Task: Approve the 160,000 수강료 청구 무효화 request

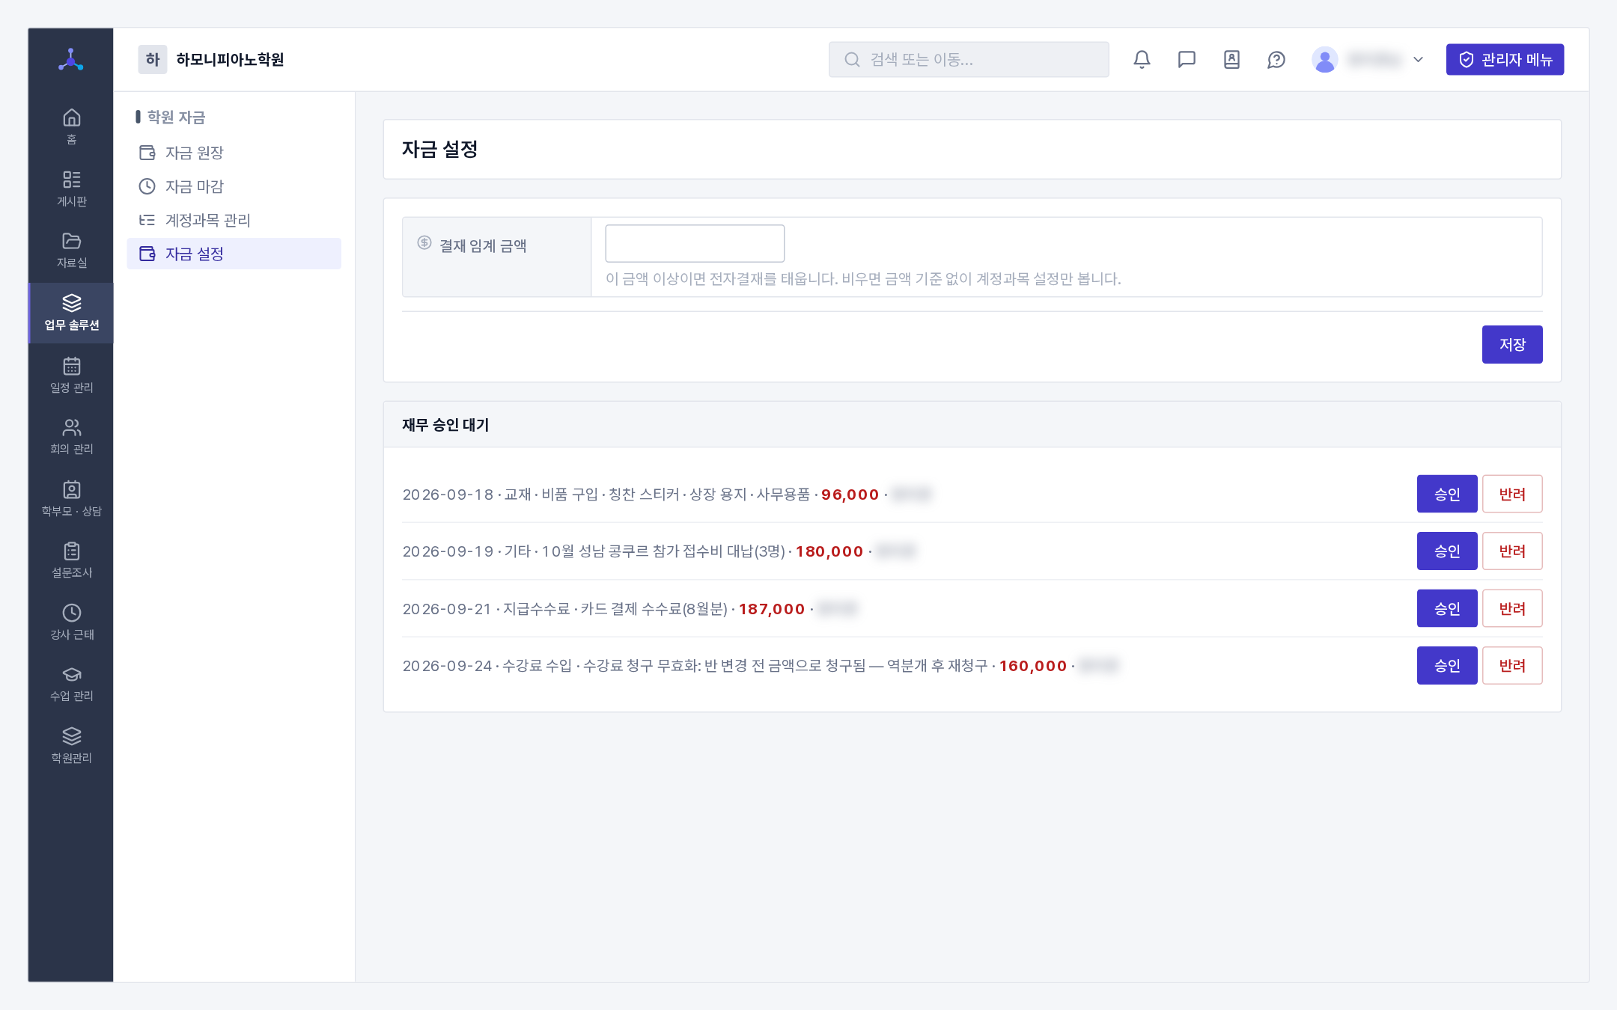Action: (x=1447, y=665)
